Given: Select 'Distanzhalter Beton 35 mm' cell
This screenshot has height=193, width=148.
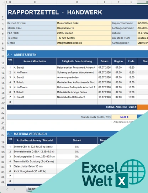Looking at the screenshot, I should point(35,166).
